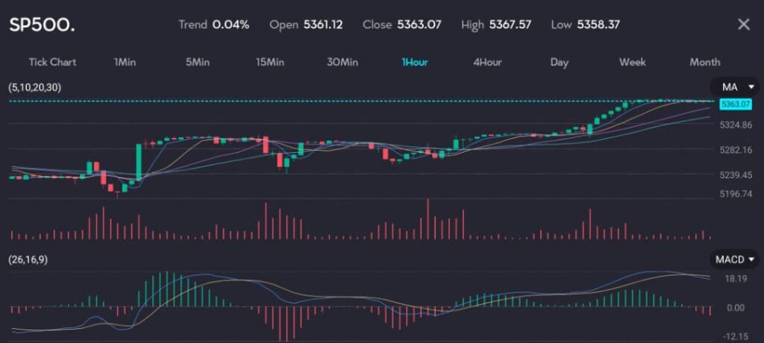Switch to the Tick Chart tab

tap(52, 62)
